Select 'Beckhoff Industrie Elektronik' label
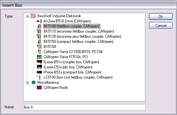Viewport: 177px width, 115px height. (59, 16)
